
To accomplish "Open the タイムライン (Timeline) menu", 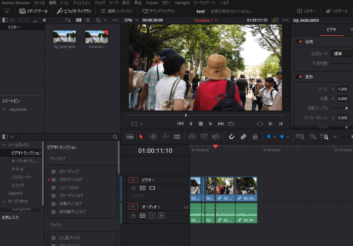I will coord(82,3).
